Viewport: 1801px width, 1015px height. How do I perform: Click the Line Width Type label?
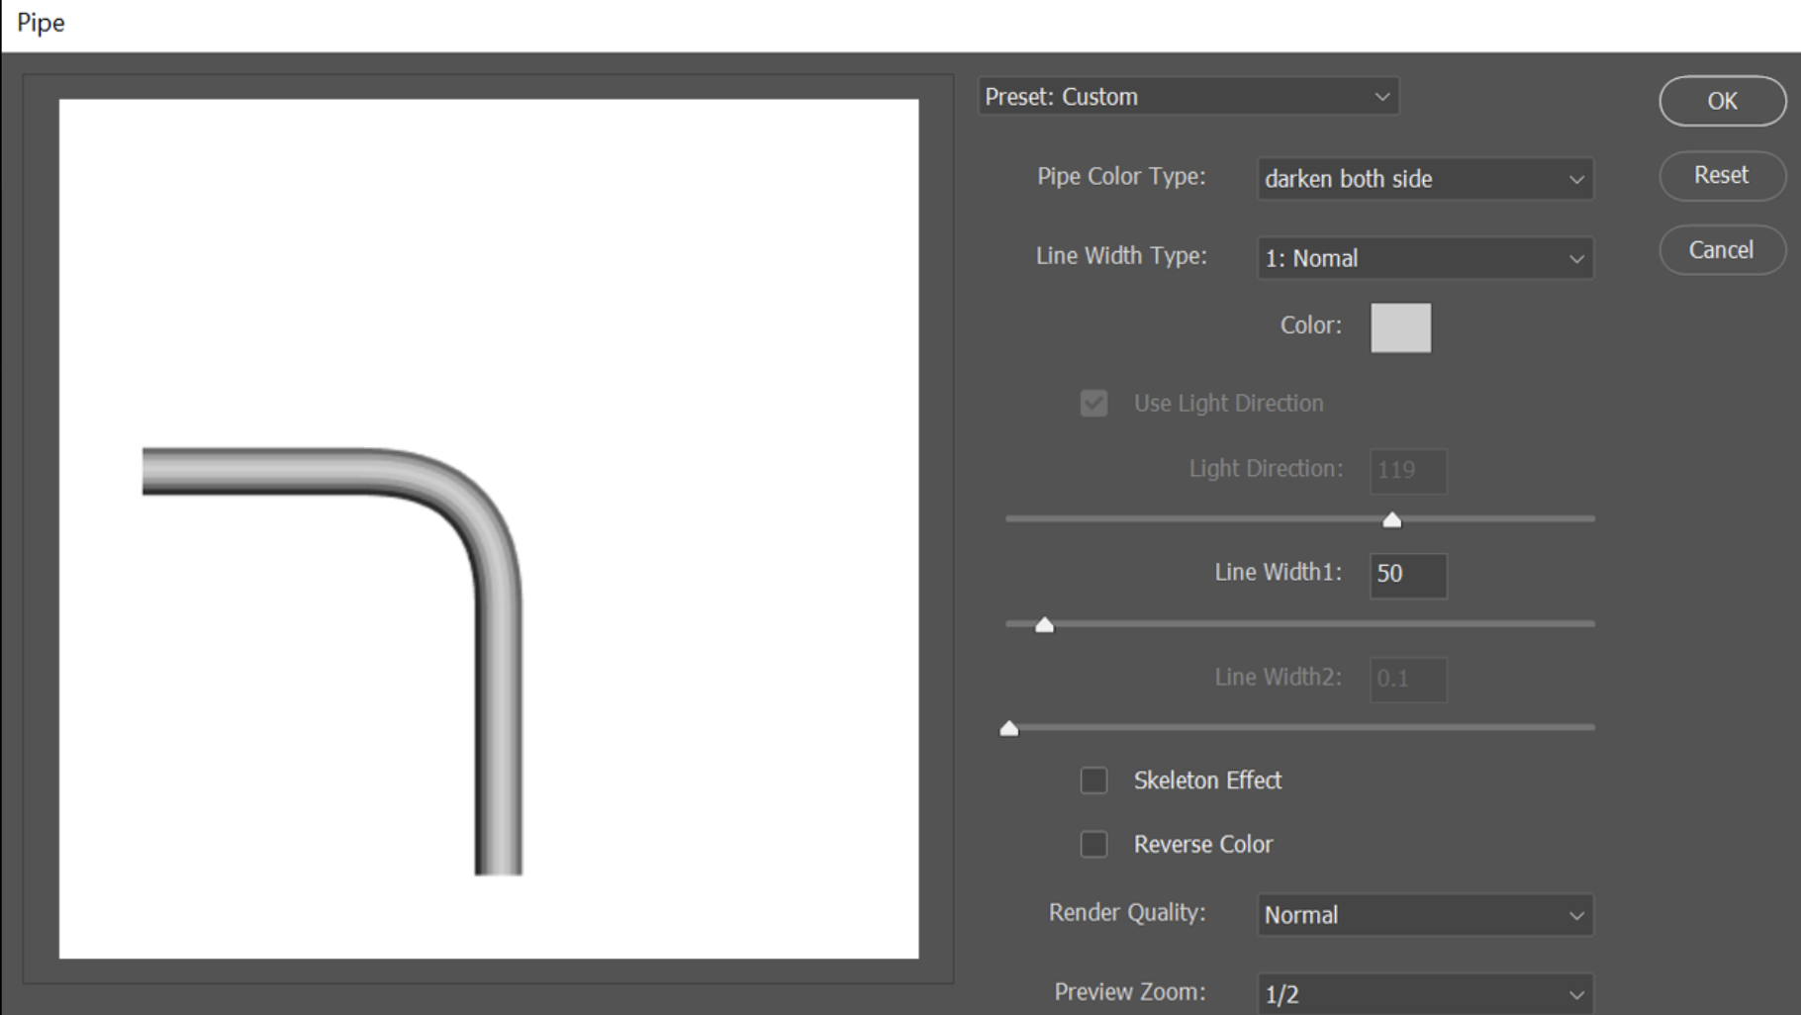[1121, 256]
